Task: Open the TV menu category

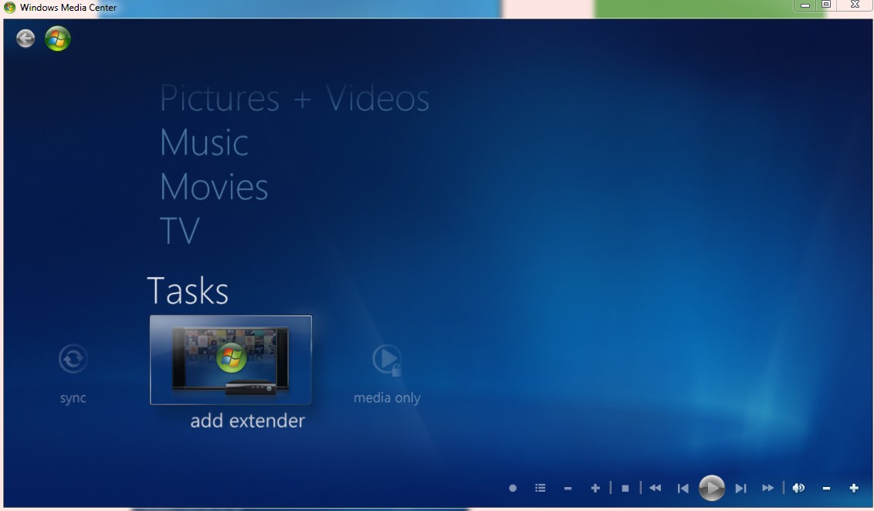Action: click(x=179, y=230)
